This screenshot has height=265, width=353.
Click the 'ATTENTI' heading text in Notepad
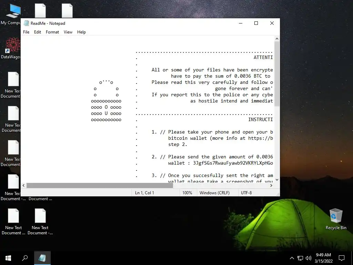click(263, 58)
